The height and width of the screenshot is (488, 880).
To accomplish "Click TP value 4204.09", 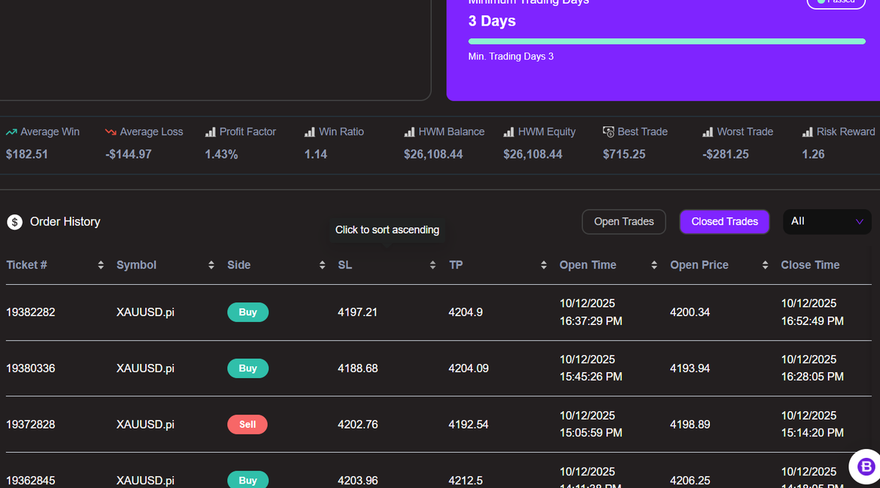I will click(x=469, y=368).
